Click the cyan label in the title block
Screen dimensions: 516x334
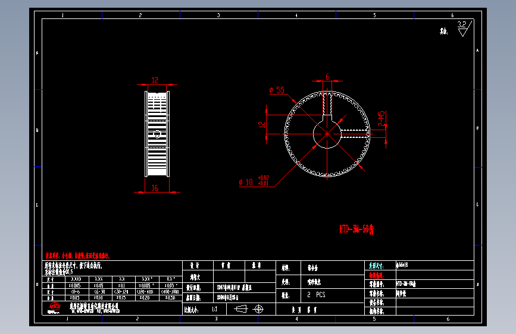click(376, 265)
